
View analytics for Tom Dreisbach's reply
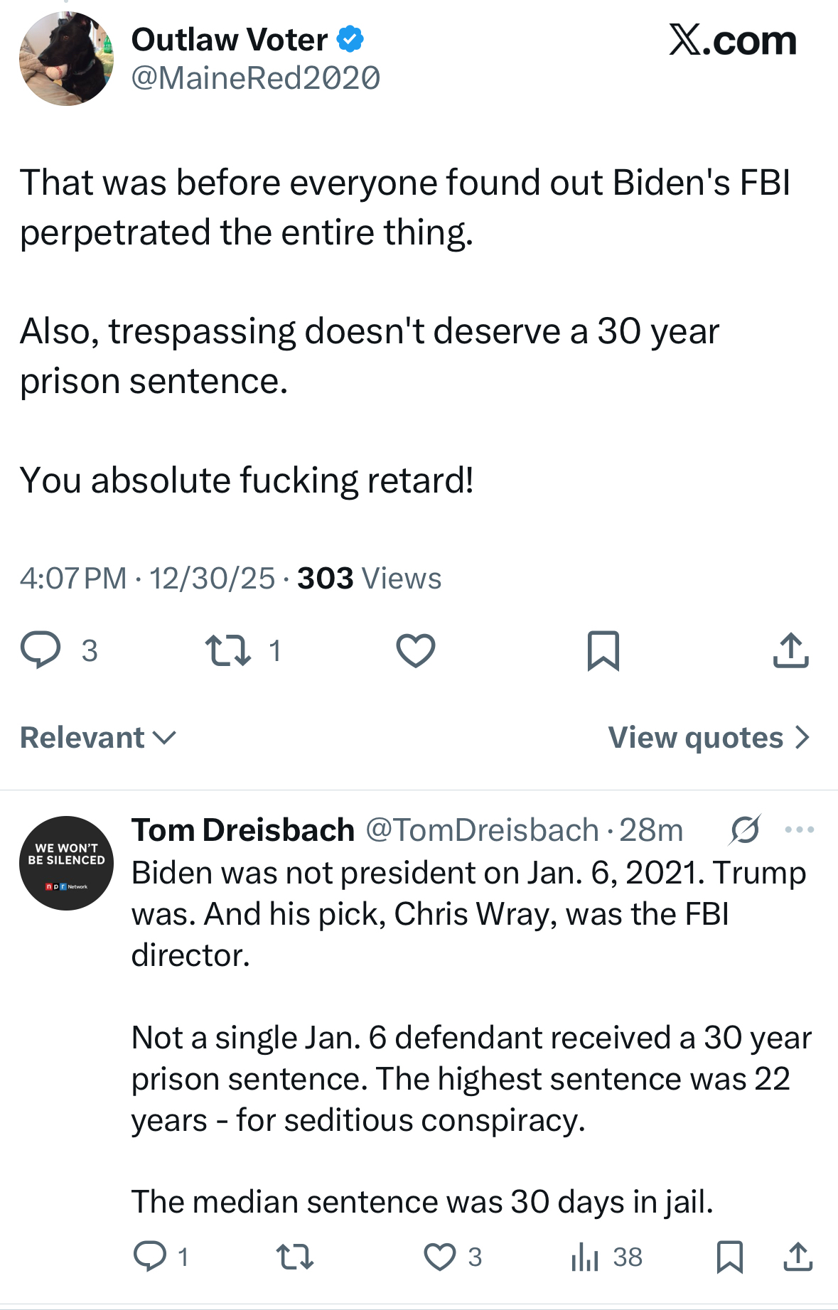click(586, 1256)
